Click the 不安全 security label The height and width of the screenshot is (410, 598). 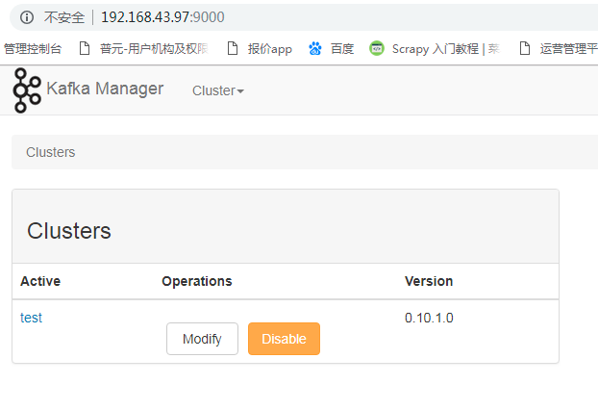click(64, 17)
